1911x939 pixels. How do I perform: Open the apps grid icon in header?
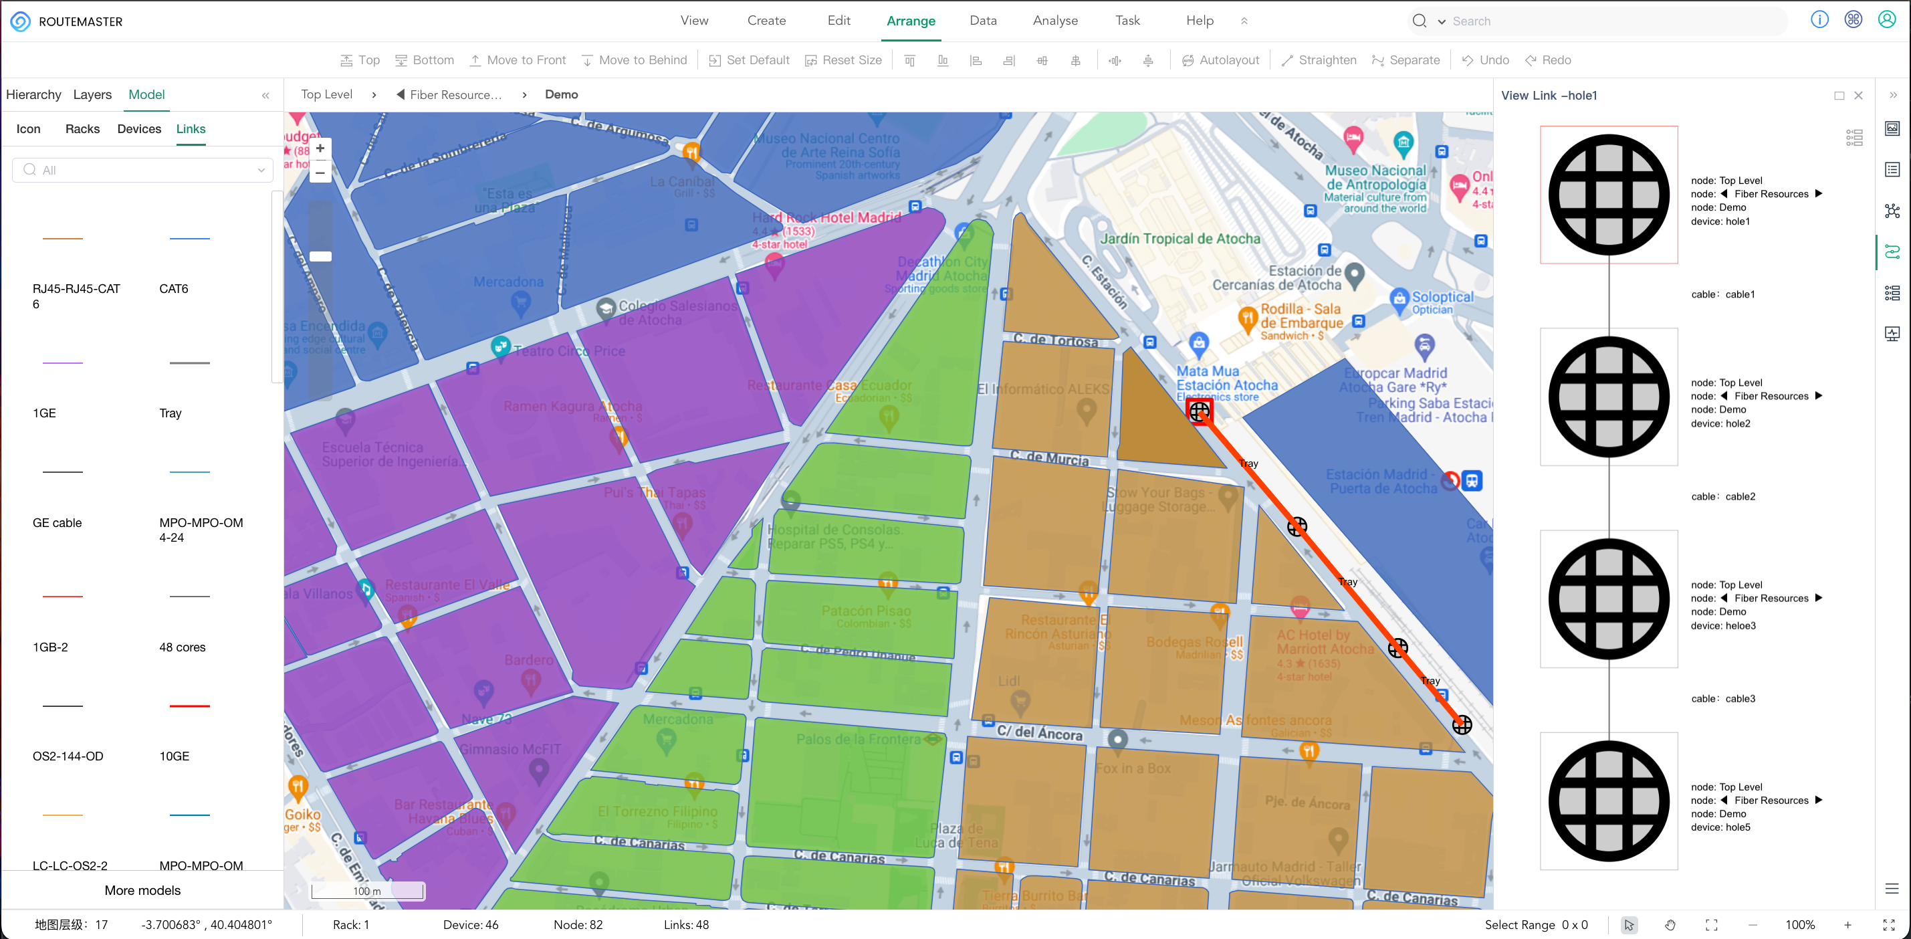tap(1853, 20)
